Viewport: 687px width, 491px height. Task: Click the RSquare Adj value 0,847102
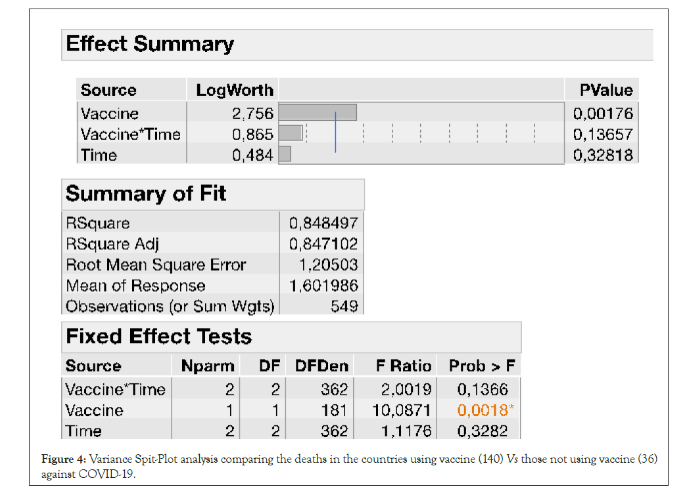pos(323,244)
